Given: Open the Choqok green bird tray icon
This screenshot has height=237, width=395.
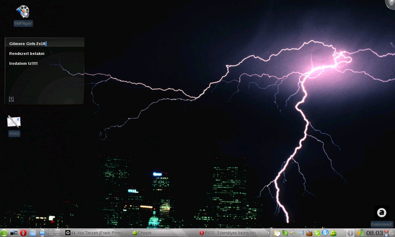Looking at the screenshot, I should pyautogui.click(x=333, y=233).
